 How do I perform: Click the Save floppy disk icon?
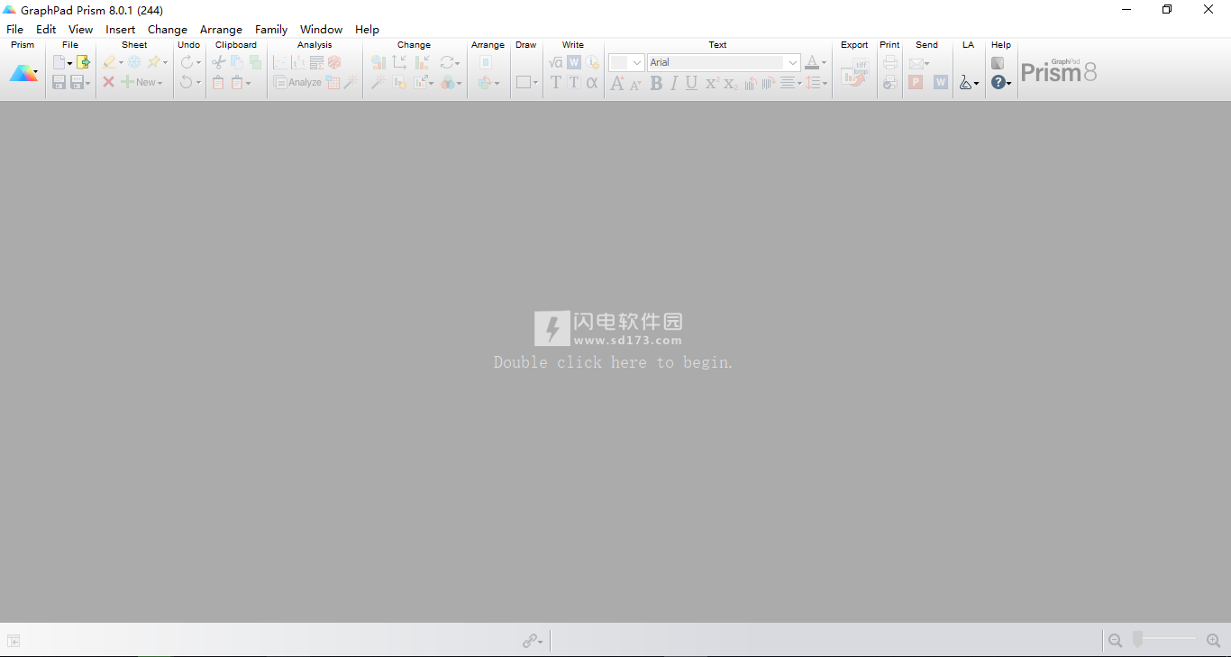pyautogui.click(x=59, y=82)
